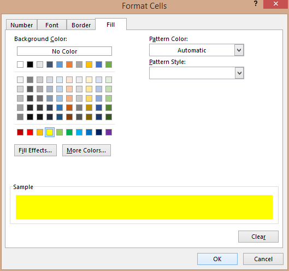Image resolution: width=289 pixels, height=271 pixels.
Task: Choose the yellow standard color swatch
Action: pyautogui.click(x=50, y=132)
